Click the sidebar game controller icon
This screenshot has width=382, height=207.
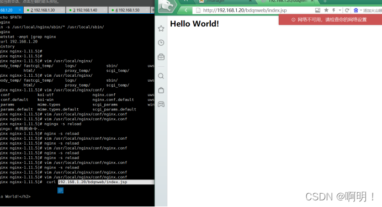point(161,104)
